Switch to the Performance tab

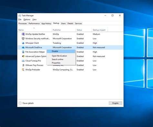pos(34,23)
